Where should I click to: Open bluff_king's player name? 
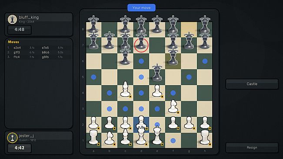tap(29, 17)
